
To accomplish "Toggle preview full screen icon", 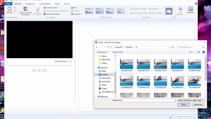I will (70, 61).
